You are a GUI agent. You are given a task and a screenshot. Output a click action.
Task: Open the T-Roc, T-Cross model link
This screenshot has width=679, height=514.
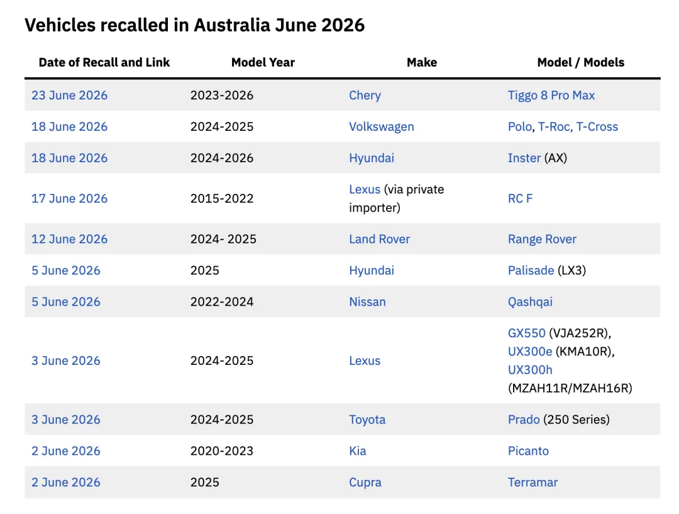click(x=578, y=126)
